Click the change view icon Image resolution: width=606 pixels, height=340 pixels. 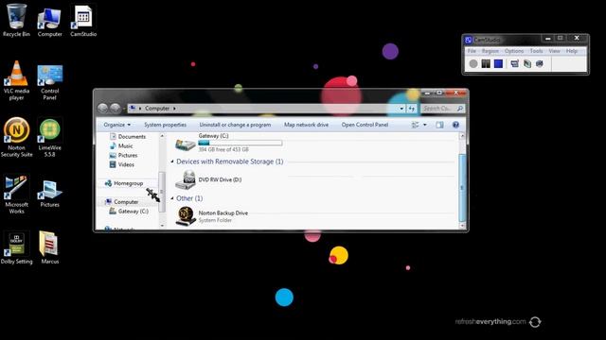pyautogui.click(x=416, y=125)
